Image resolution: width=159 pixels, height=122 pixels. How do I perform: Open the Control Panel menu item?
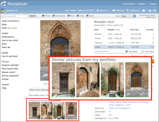click(x=129, y=4)
